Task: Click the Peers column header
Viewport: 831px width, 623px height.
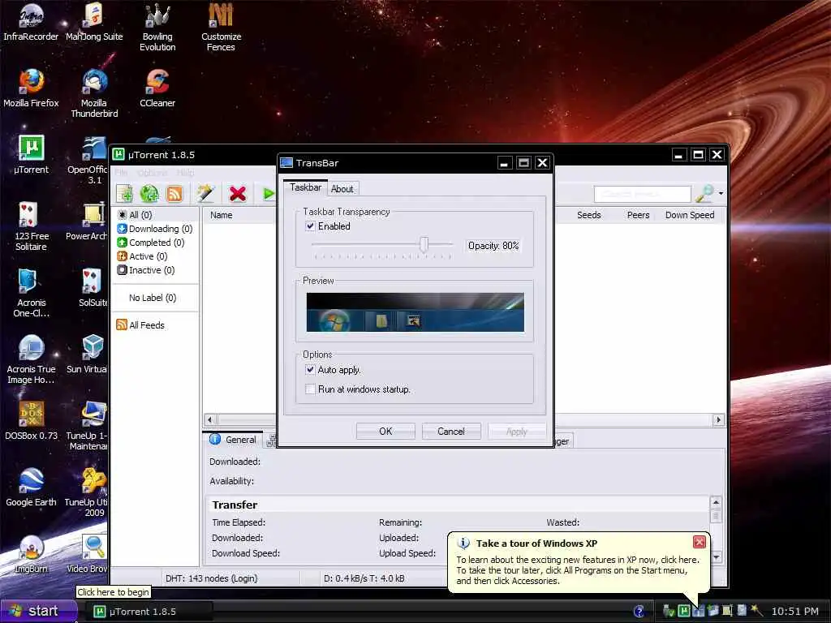Action: coord(638,215)
